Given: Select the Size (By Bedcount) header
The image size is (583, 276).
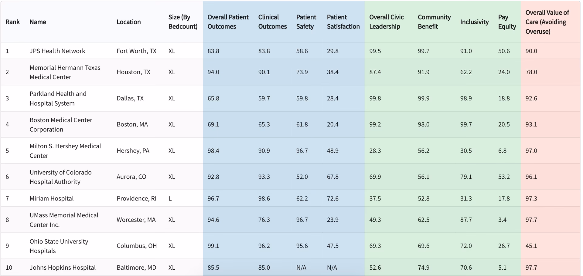Looking at the screenshot, I should click(183, 22).
